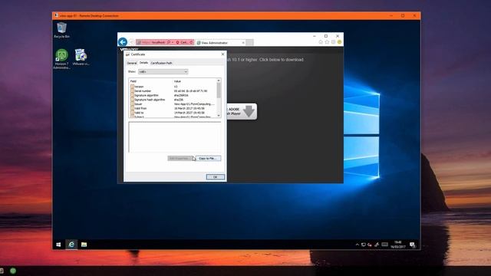
Task: Open browser Tools gear icon
Action: 333,42
